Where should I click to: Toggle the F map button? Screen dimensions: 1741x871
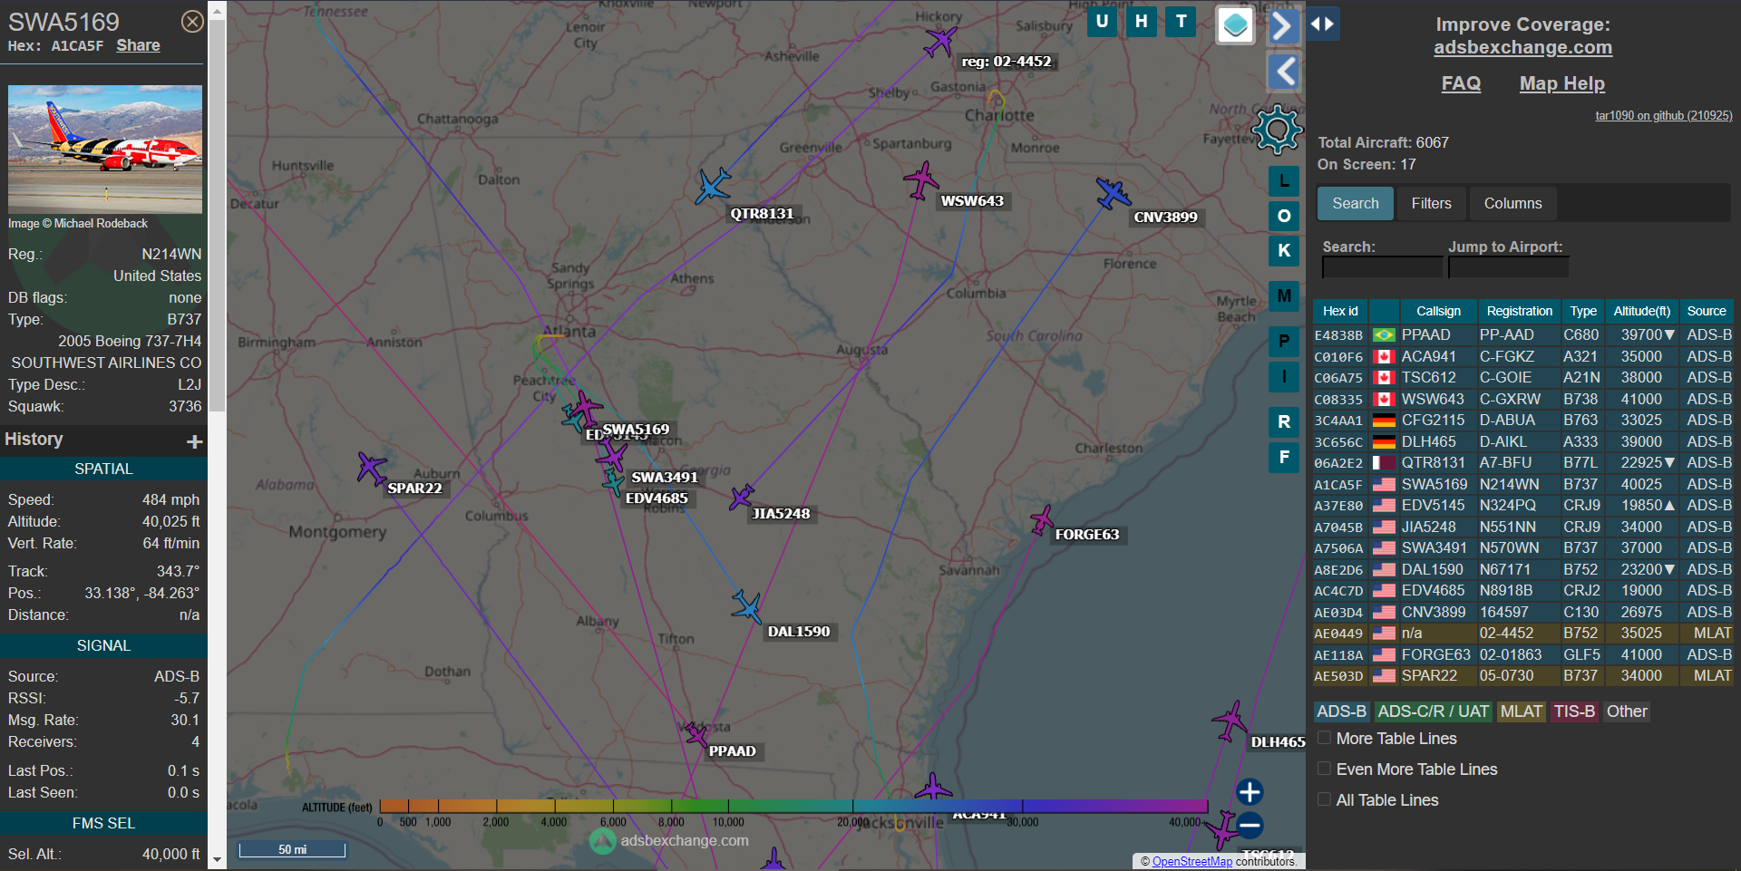[x=1284, y=457]
